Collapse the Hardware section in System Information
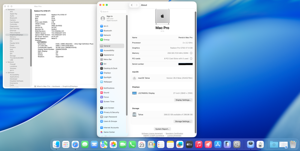Image resolution: width=300 pixels, height=151 pixels. coord(6,10)
